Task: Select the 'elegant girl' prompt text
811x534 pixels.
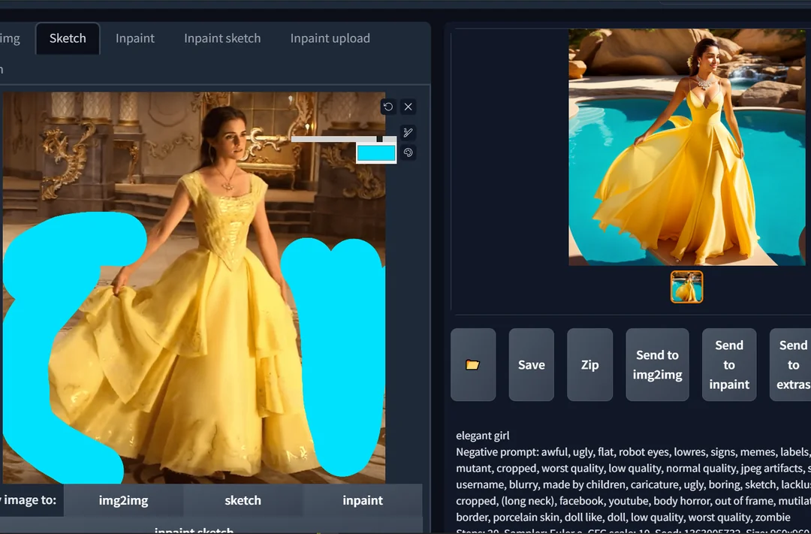Action: tap(483, 436)
